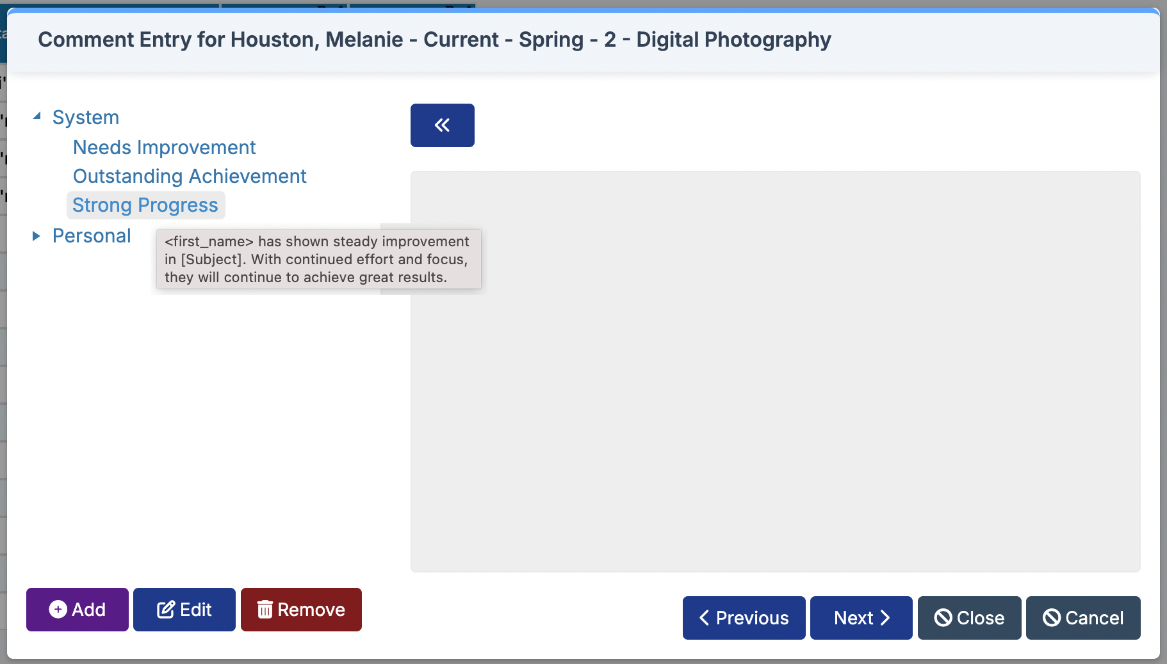Click the pencil icon on Edit button
The width and height of the screenshot is (1167, 664).
coord(166,610)
